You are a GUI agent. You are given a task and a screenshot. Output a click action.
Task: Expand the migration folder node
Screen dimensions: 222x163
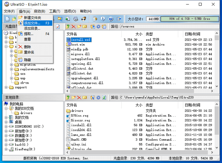tap(11, 65)
